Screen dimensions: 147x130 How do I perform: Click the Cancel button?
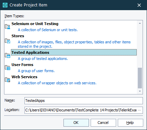pos(103,123)
